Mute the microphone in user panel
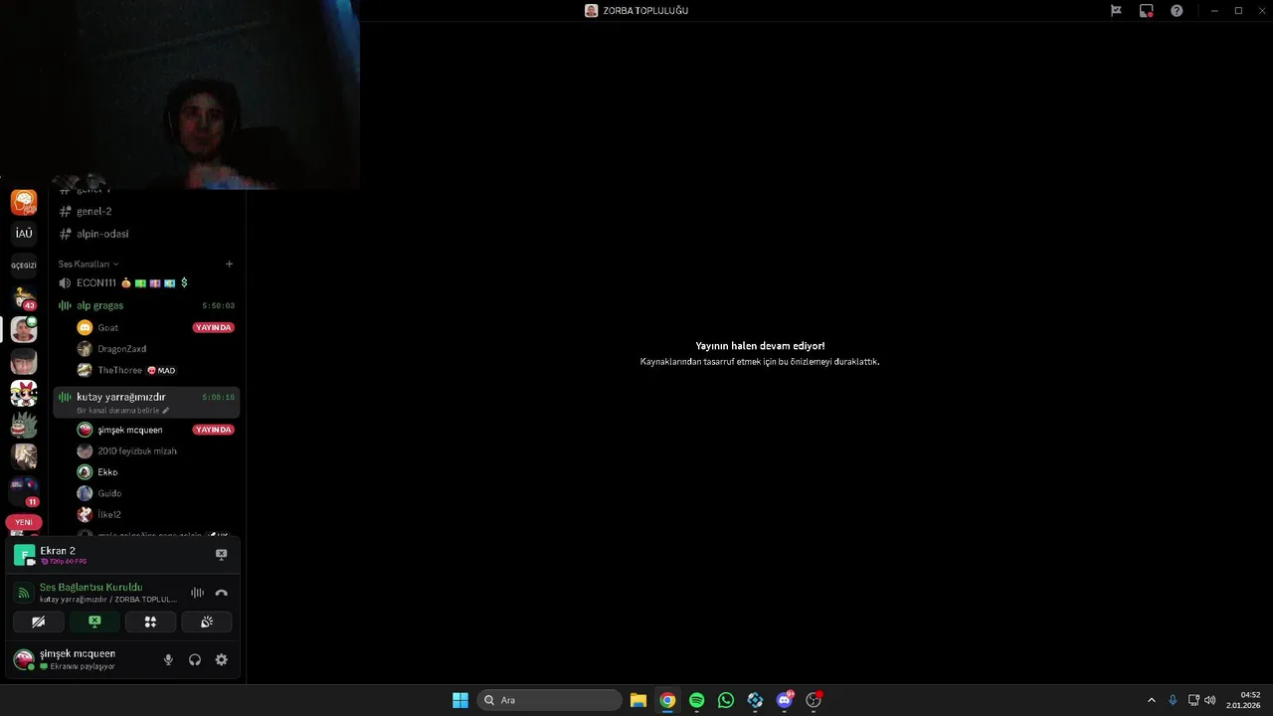The image size is (1273, 716). pyautogui.click(x=168, y=659)
